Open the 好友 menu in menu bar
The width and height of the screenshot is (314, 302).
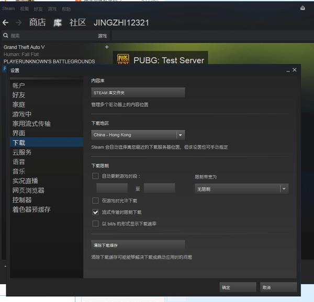tap(38, 9)
